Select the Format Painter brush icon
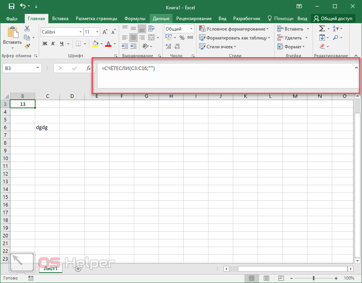The image size is (362, 283). click(x=27, y=46)
